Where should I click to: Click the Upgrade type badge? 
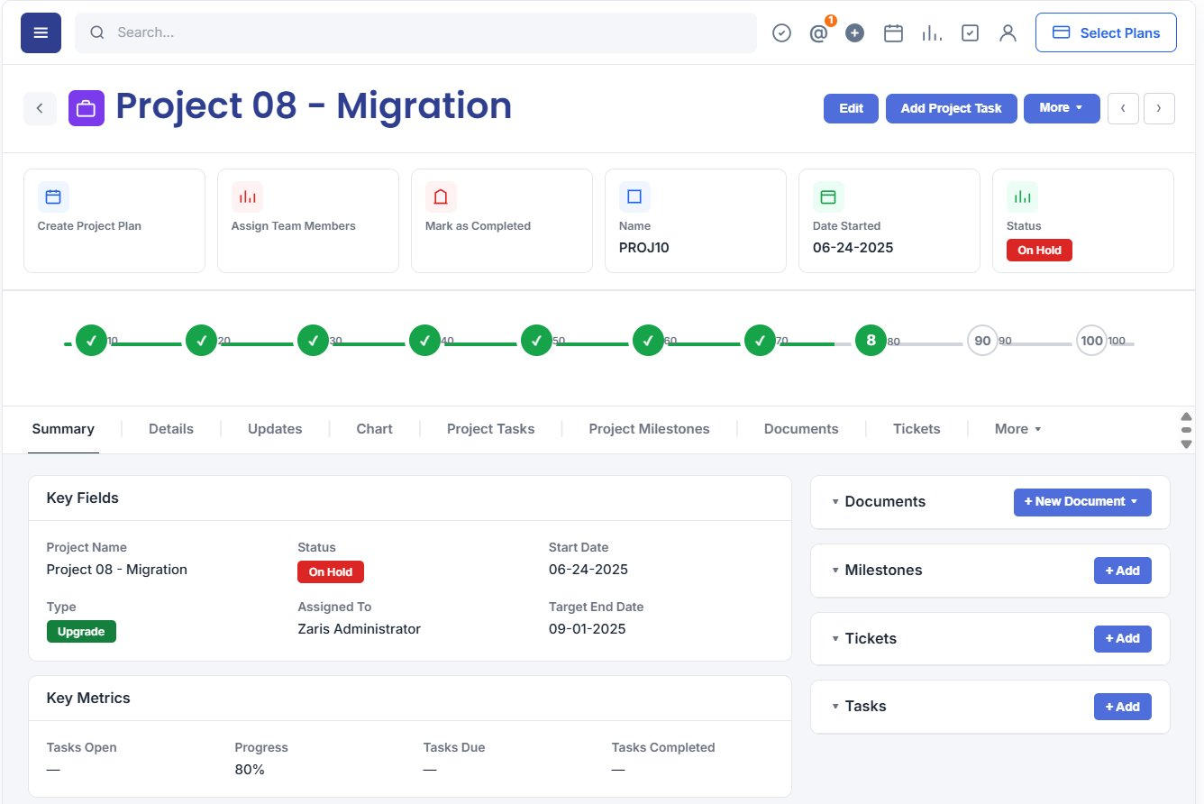pyautogui.click(x=81, y=632)
